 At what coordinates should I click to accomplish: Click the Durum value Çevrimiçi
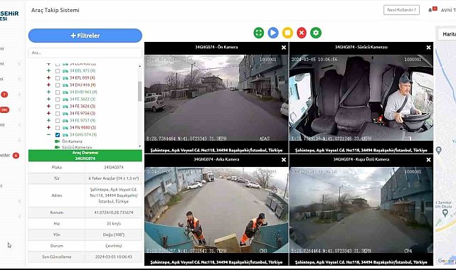coord(114,246)
